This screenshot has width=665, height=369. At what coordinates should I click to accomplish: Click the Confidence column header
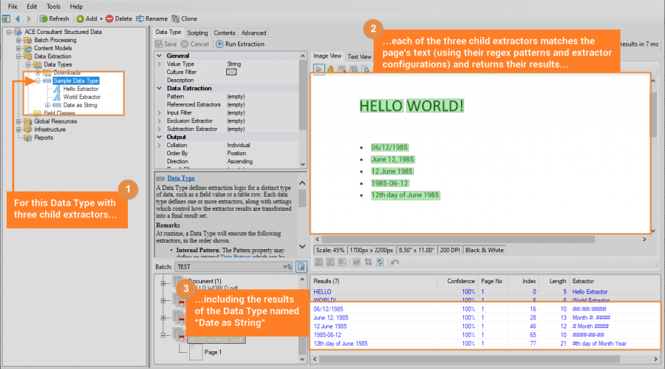coord(460,281)
